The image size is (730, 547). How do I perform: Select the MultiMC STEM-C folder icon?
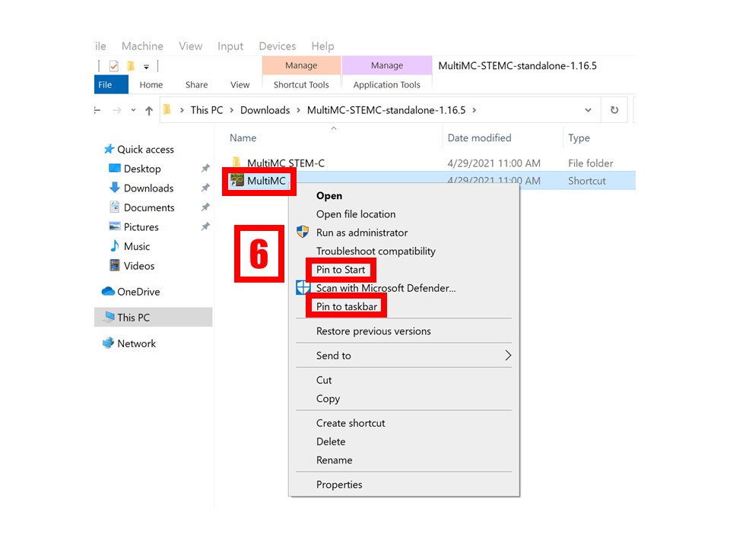pyautogui.click(x=237, y=162)
